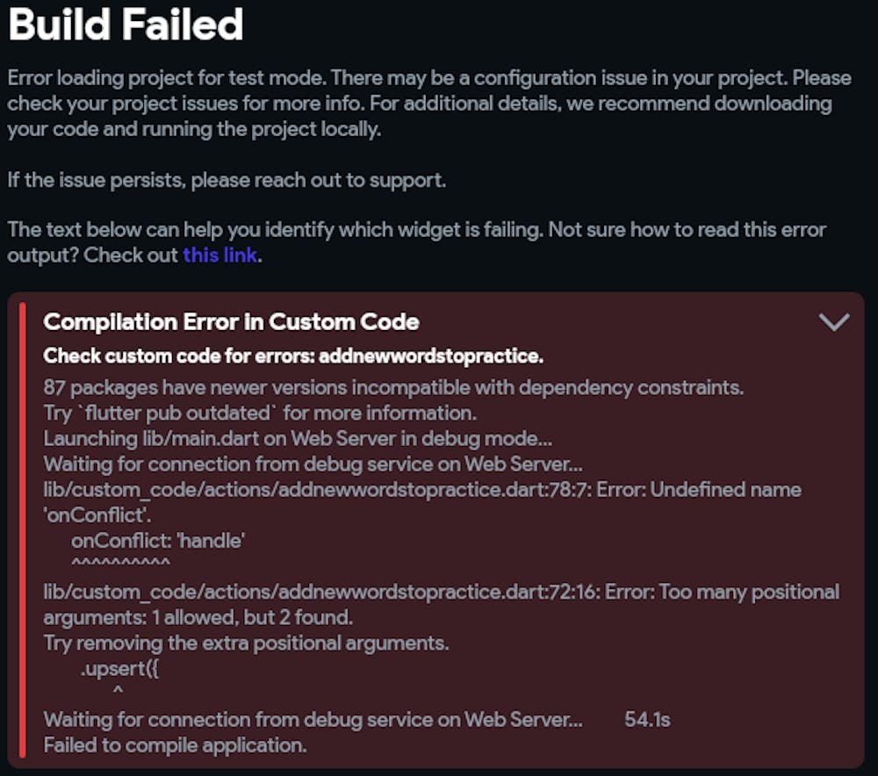Click the onConflict: 'handle' code line
This screenshot has width=878, height=776.
tap(157, 540)
